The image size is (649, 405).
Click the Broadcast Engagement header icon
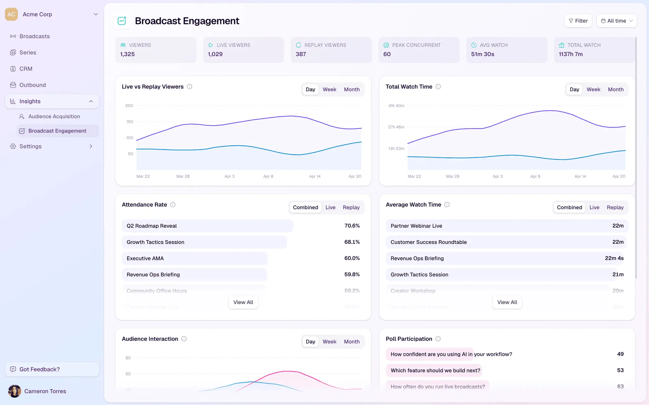122,21
